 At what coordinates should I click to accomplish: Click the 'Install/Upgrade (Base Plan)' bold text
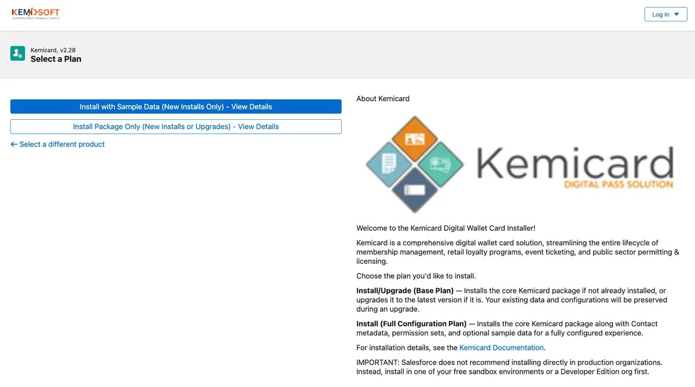click(405, 290)
